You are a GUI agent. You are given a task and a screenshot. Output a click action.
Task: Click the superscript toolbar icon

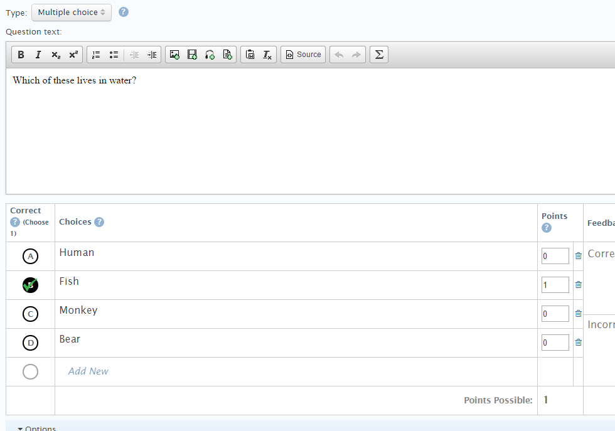(x=73, y=55)
